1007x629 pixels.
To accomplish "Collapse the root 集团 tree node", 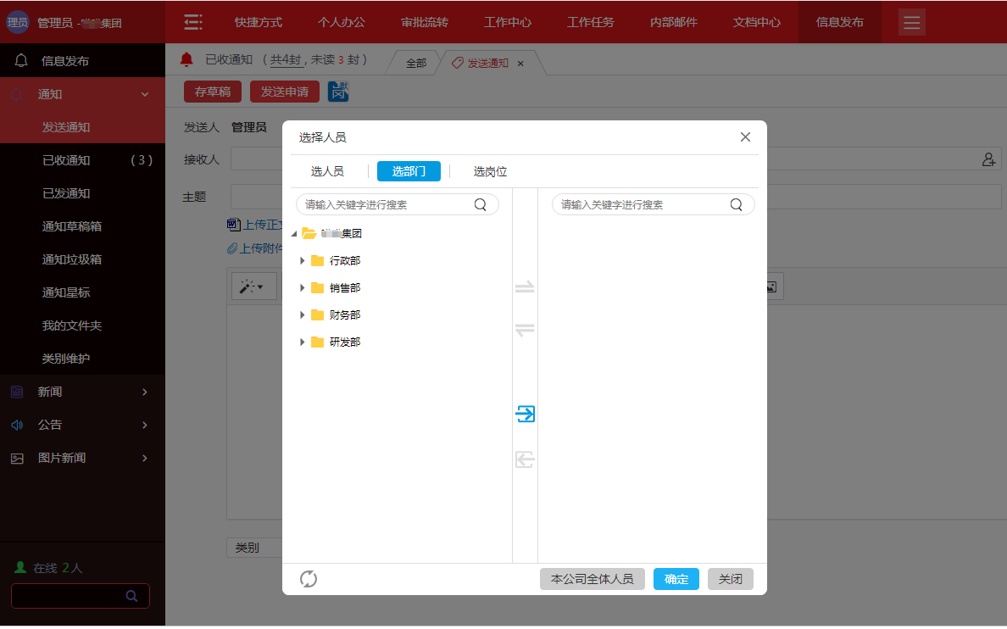I will point(293,232).
